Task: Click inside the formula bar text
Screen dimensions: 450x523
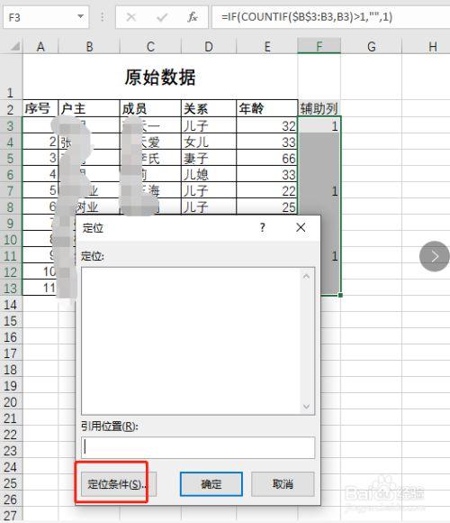Action: [x=307, y=16]
